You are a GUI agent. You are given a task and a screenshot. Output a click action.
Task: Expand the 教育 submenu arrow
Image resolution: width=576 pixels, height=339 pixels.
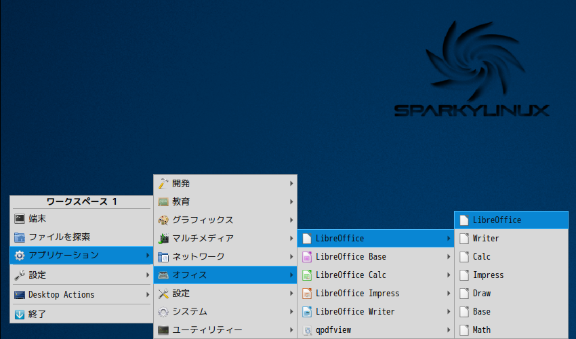pos(291,202)
